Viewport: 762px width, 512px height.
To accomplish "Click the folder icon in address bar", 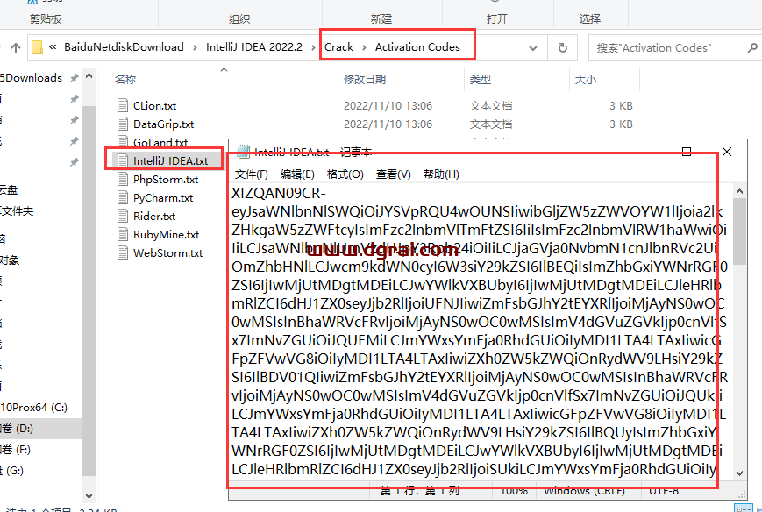I will click(x=37, y=47).
